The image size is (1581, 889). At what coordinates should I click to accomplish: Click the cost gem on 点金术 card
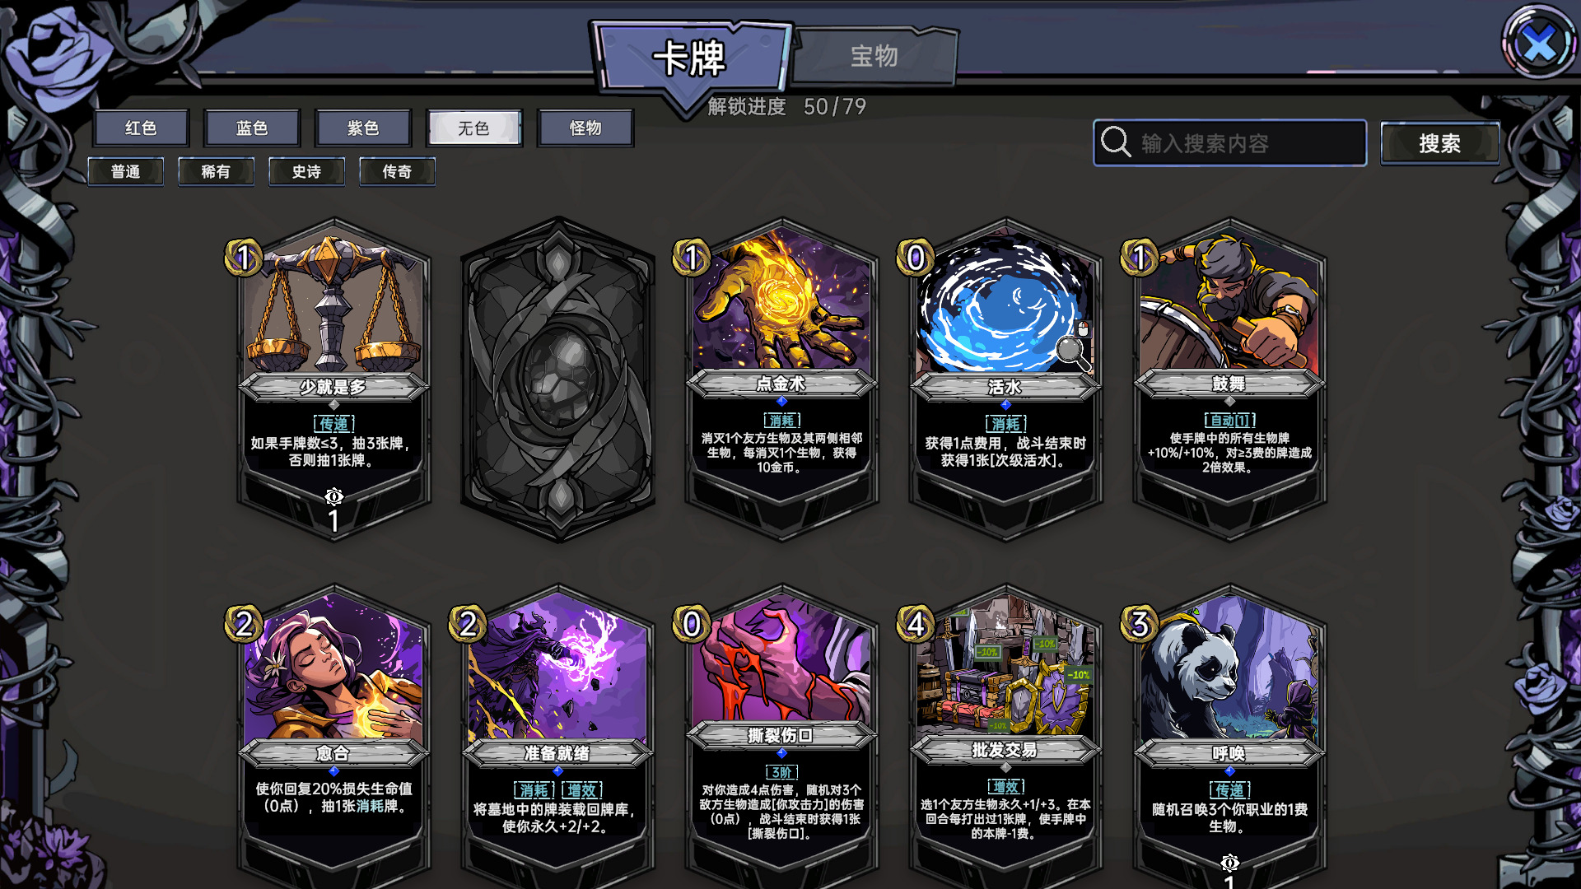692,258
